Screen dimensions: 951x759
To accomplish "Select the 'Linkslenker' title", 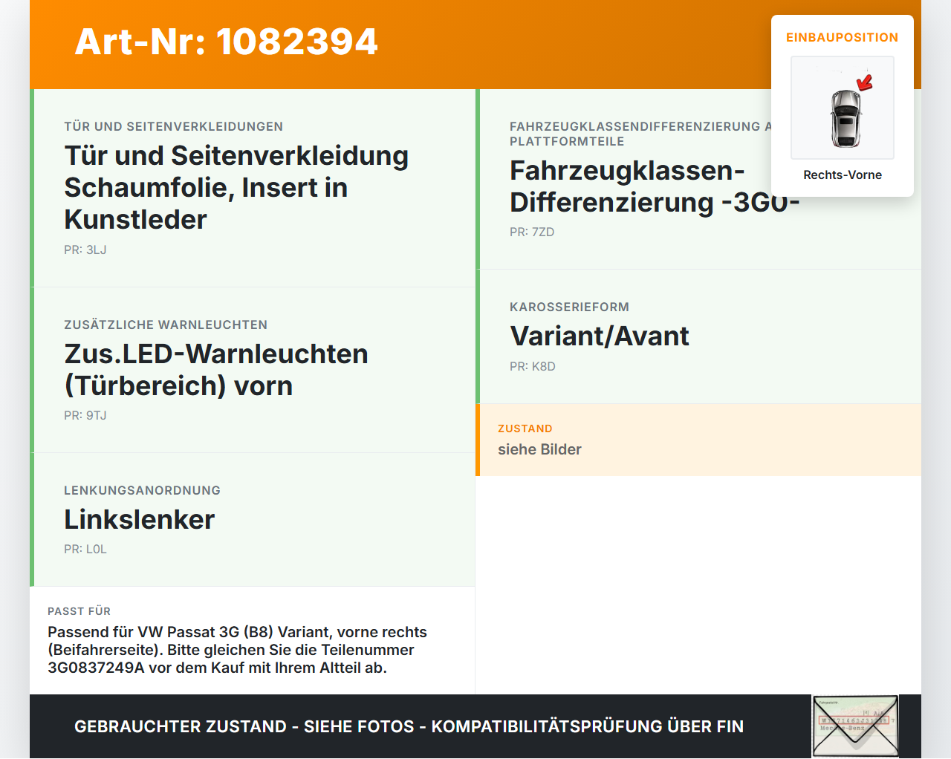I will coord(140,519).
